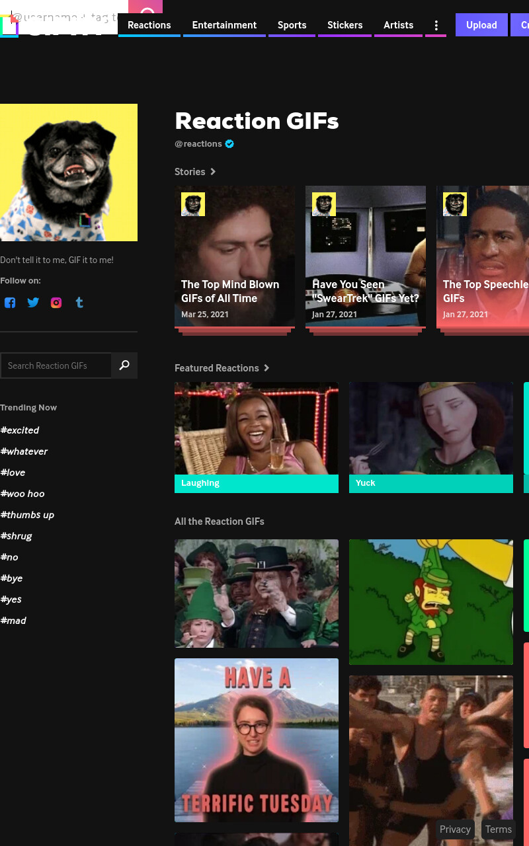Select trending tag #mad
This screenshot has width=529, height=846.
[x=13, y=621]
